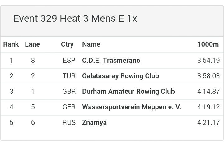
Task: Click the 1000m column header
Action: point(208,44)
